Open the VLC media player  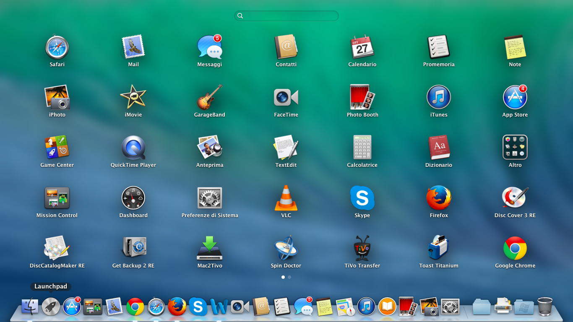pos(286,198)
